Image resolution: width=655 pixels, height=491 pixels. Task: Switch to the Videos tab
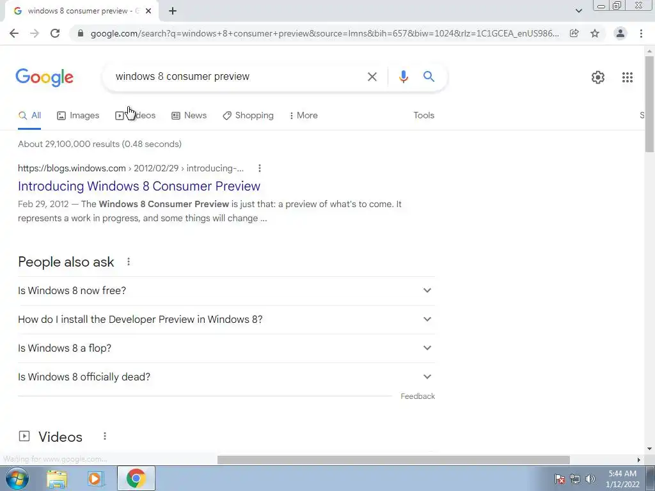click(136, 116)
